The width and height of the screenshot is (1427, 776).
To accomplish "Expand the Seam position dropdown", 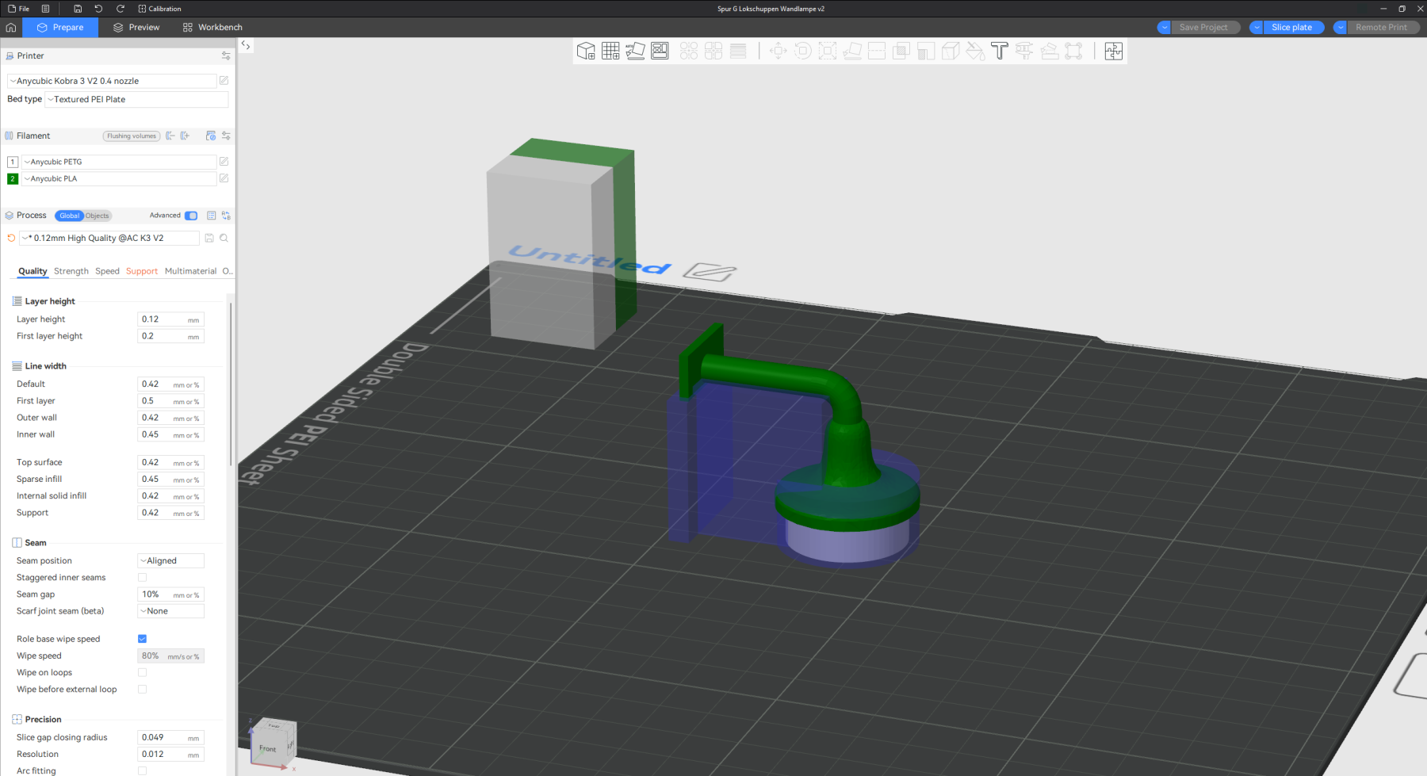I will 170,561.
